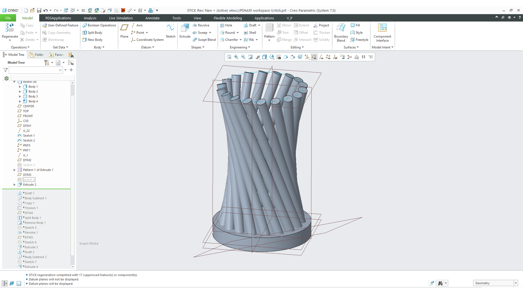Open the Style surface tool
523x294 pixels.
356,33
